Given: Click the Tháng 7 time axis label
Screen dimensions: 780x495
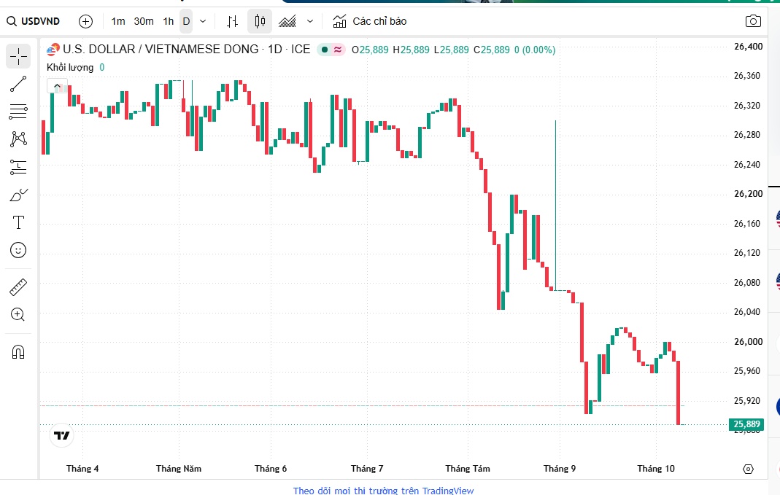Looking at the screenshot, I should [x=367, y=469].
